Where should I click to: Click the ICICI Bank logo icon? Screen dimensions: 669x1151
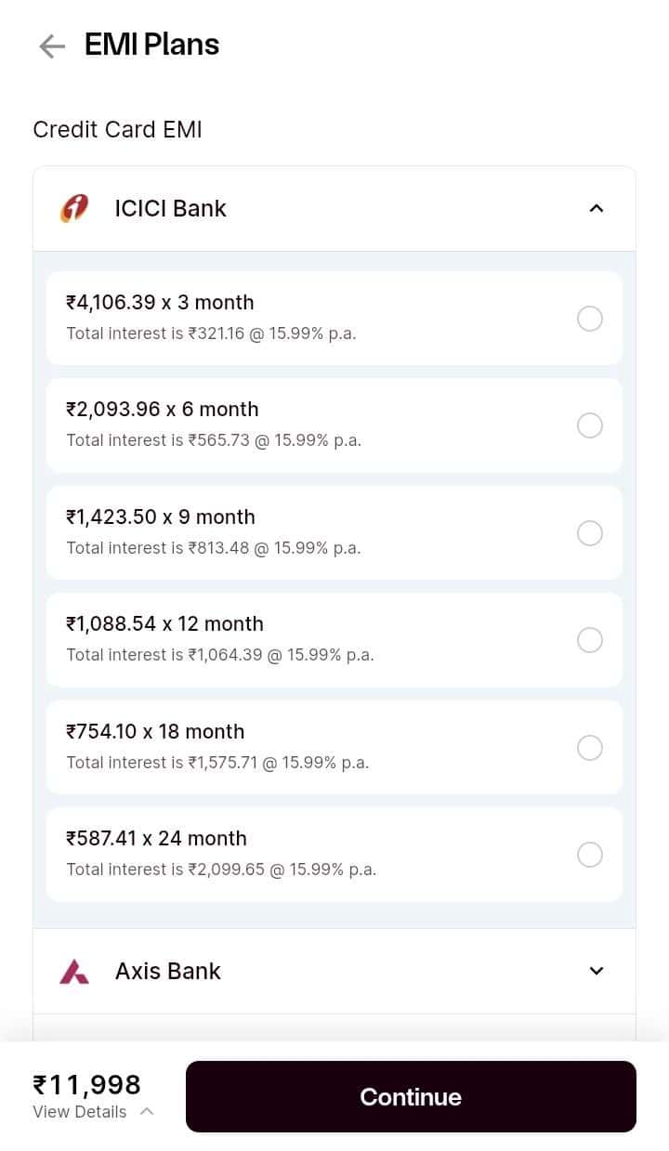click(74, 208)
